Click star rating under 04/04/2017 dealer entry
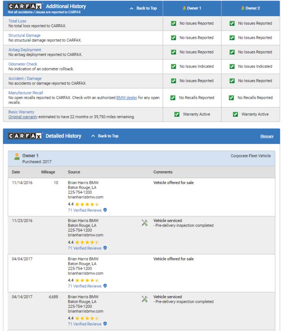 tap(87, 280)
